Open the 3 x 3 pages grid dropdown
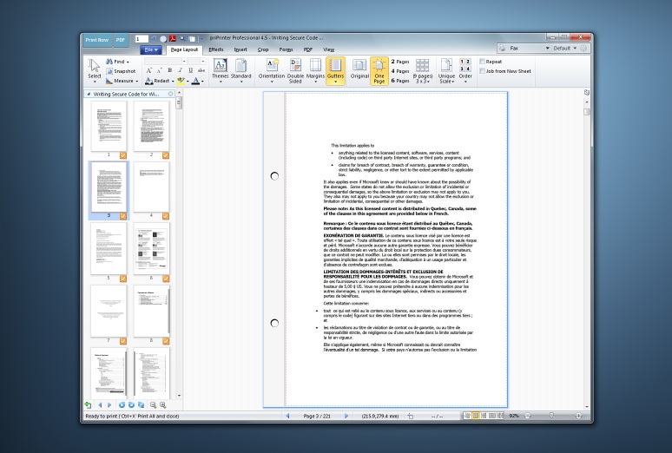Screen dimensions: 672x453 pyautogui.click(x=422, y=71)
